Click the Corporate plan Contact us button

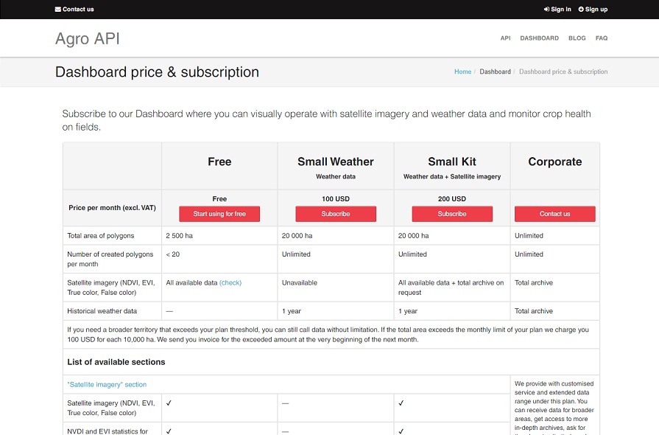pyautogui.click(x=554, y=214)
